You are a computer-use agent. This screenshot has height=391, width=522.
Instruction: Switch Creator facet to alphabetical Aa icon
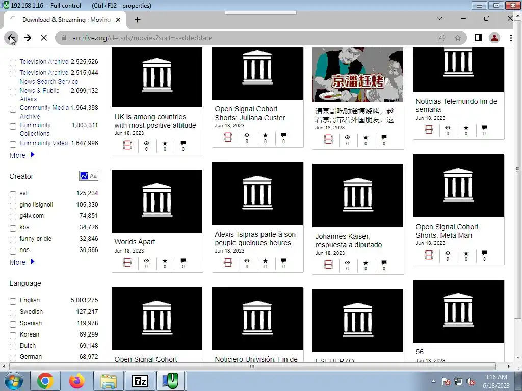point(94,176)
